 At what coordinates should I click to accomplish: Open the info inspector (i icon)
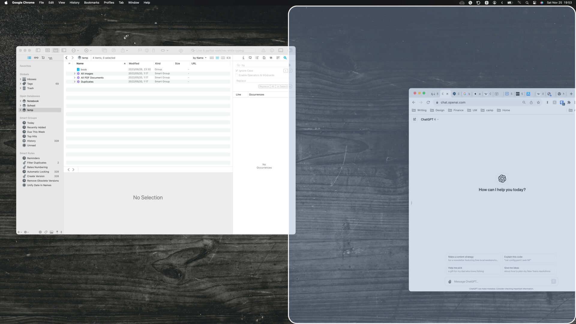coord(243,58)
